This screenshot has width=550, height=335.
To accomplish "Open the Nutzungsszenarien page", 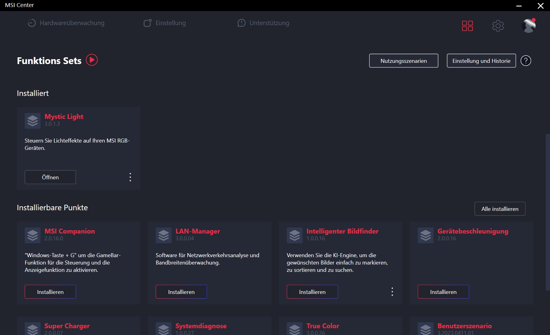I will click(404, 61).
